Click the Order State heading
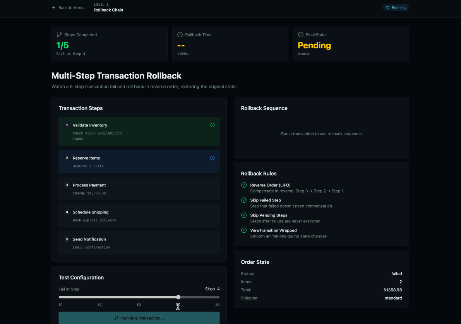 pyautogui.click(x=255, y=262)
